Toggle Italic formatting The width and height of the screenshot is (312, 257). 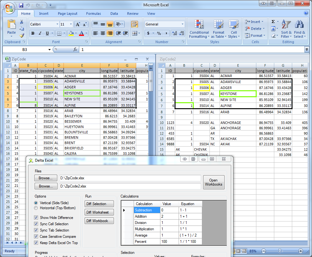coord(40,33)
